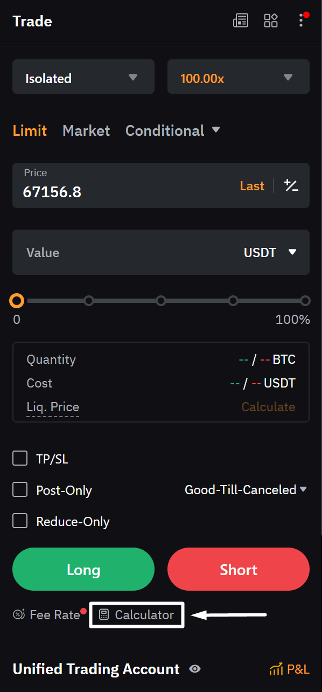Click Calculate next to Liq. Price
This screenshot has width=322, height=692.
(268, 406)
